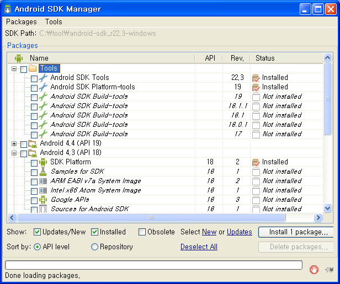Viewport: 340px width, 284px height.
Task: Click the Google APIs robot icon
Action: (43, 200)
